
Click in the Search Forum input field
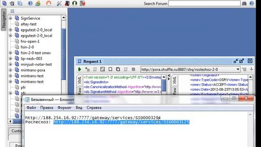tap(204, 3)
